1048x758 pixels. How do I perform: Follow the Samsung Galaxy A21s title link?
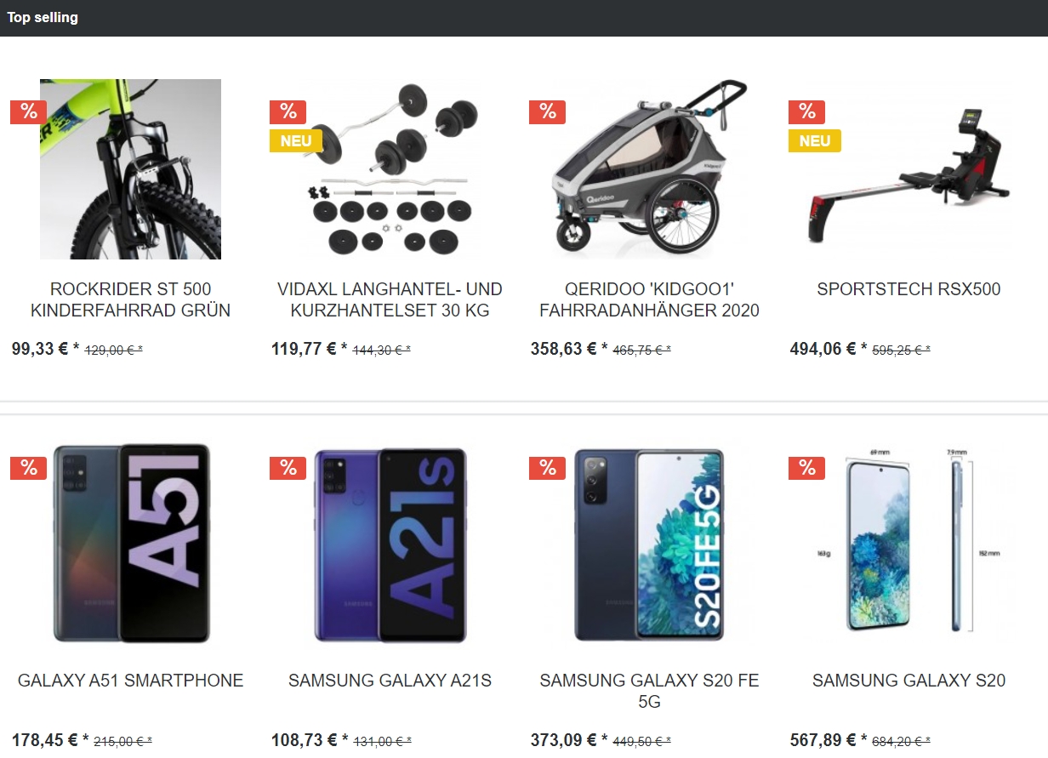click(390, 681)
